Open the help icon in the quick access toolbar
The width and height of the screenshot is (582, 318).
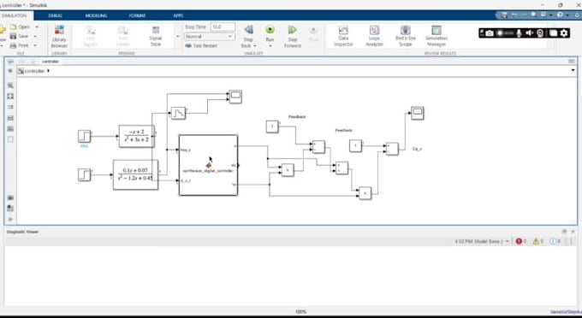pyautogui.click(x=560, y=15)
